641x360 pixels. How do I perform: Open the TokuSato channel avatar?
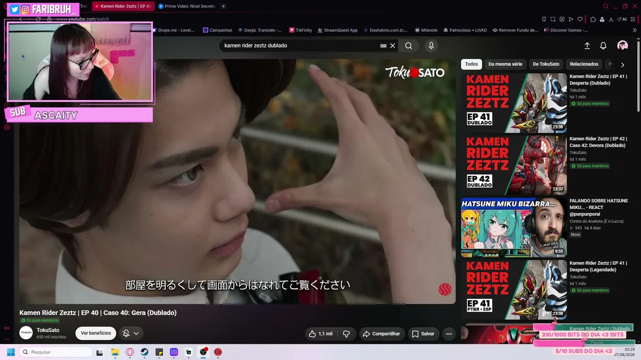(26, 333)
